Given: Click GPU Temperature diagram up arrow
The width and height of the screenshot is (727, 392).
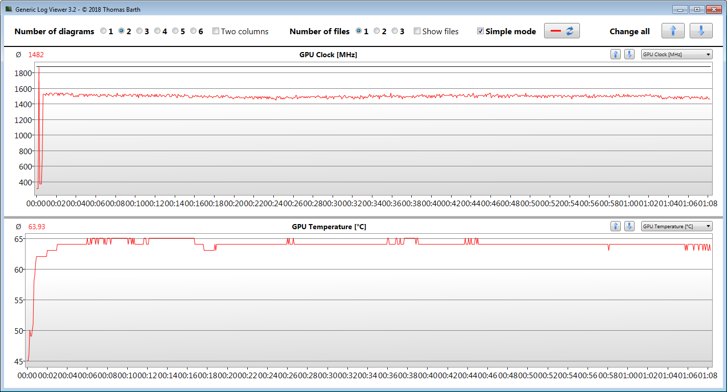Looking at the screenshot, I should coord(616,226).
